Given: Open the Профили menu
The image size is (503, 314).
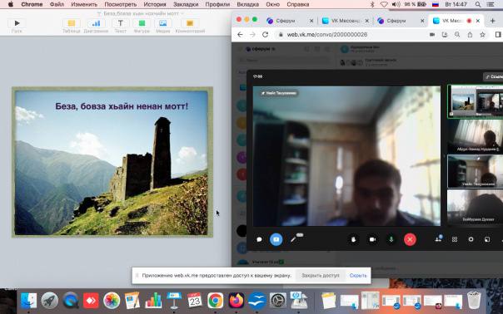Looking at the screenshot, I should point(217,4).
